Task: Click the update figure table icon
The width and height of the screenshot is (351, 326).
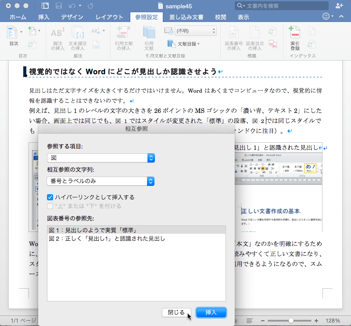Action: tap(272, 31)
